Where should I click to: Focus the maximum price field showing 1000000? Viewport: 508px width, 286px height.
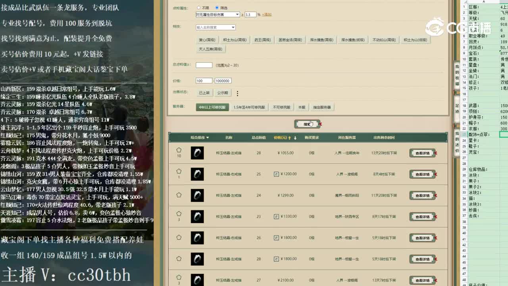[223, 81]
